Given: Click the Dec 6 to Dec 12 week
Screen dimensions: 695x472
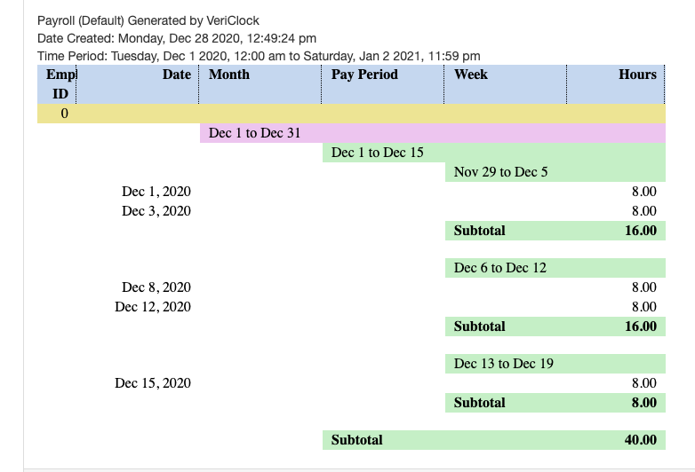Looking at the screenshot, I should click(499, 268).
